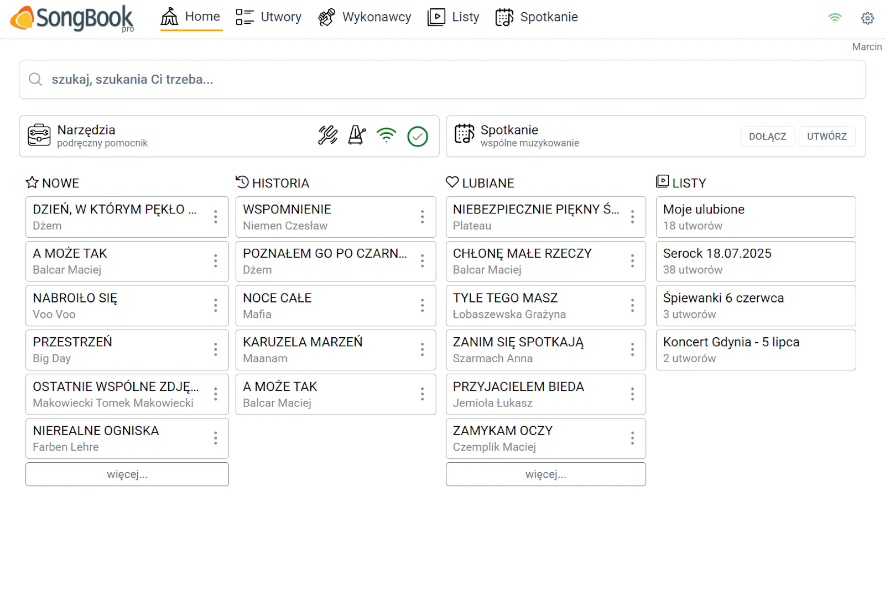Show more songs under NOWE
The width and height of the screenshot is (885, 596).
click(127, 474)
